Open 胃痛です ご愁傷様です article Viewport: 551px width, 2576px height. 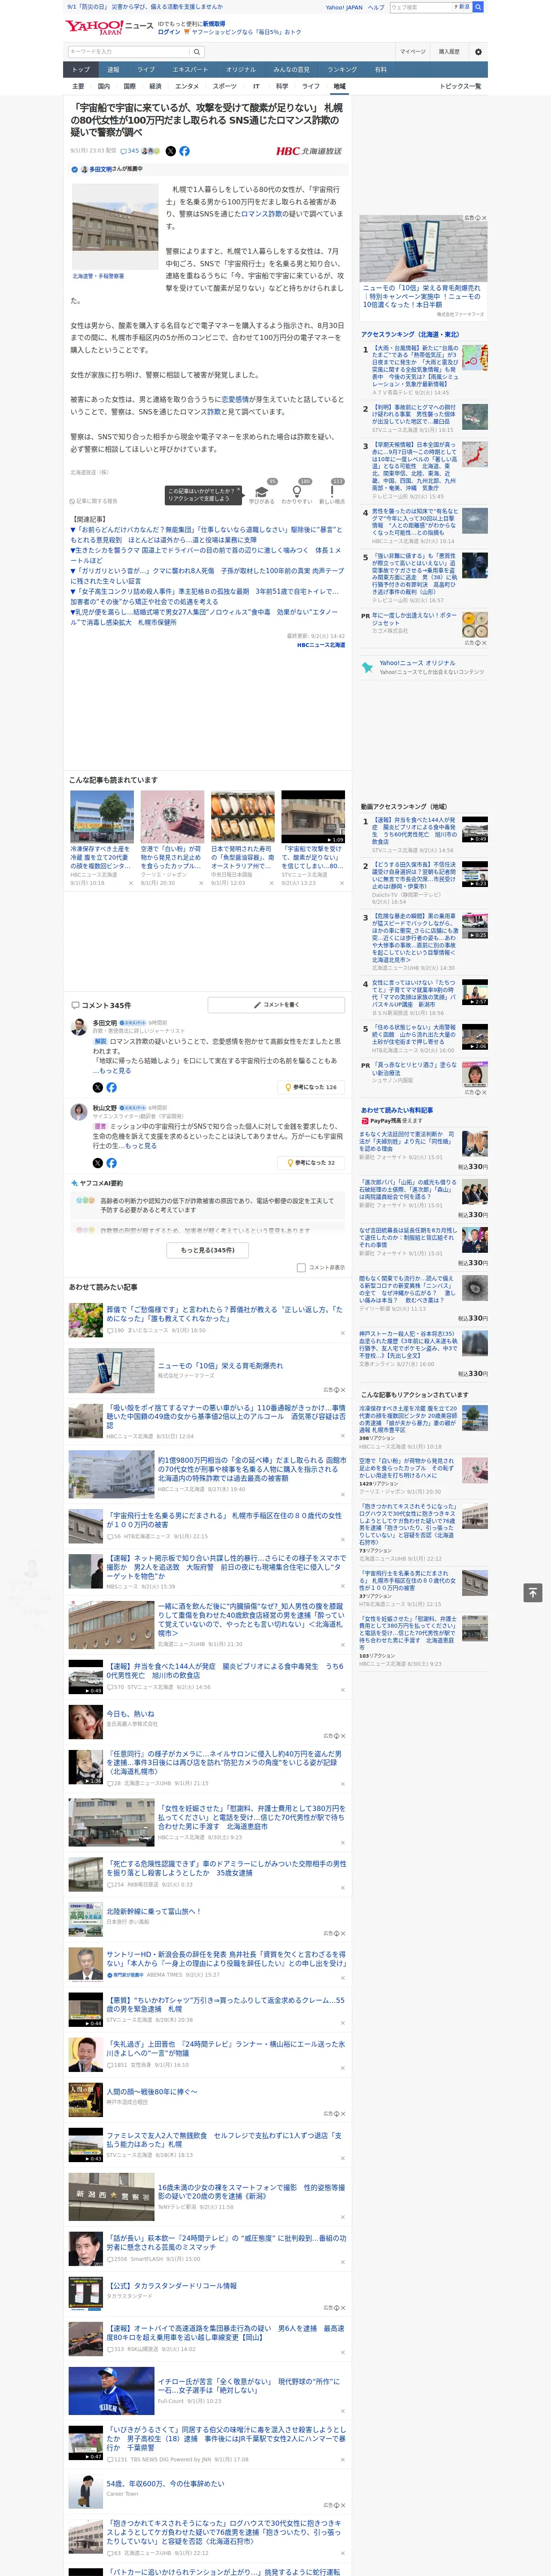tap(224, 1314)
